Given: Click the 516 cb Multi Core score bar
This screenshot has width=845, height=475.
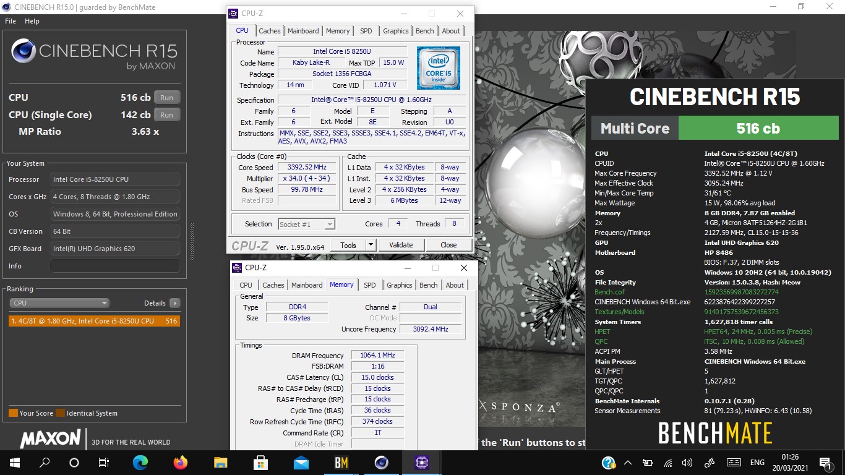Looking at the screenshot, I should (758, 128).
